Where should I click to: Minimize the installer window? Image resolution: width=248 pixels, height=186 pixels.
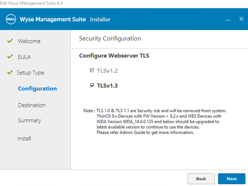(228, 20)
